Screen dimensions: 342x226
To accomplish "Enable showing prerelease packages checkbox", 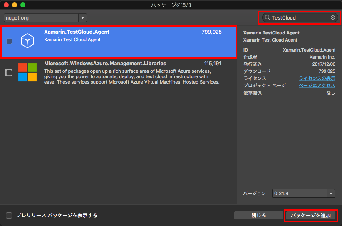I will click(9, 215).
